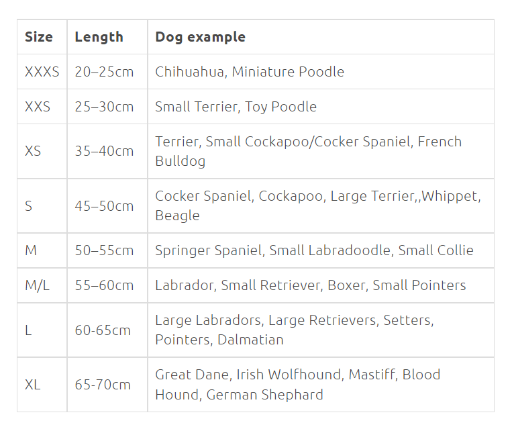The image size is (512, 427).
Task: Click the 45–50cm length cell
Action: pyautogui.click(x=104, y=206)
